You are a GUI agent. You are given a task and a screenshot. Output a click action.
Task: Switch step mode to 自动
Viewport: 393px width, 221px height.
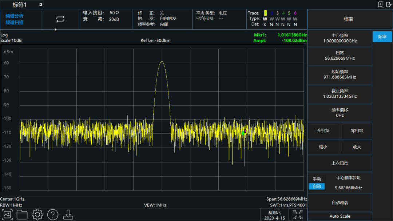317,186
